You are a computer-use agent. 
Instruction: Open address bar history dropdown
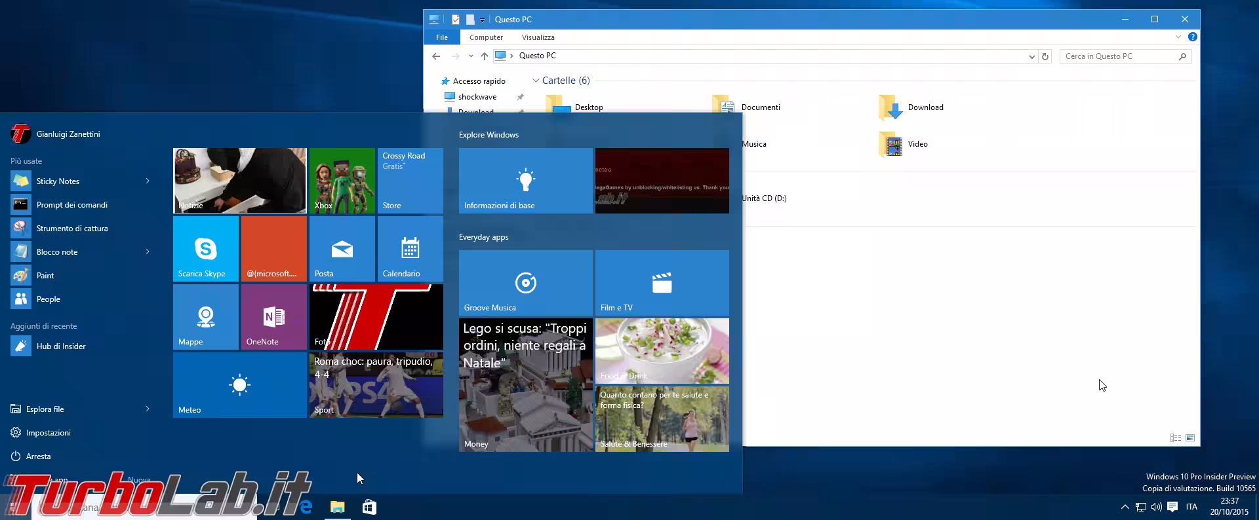(1031, 56)
